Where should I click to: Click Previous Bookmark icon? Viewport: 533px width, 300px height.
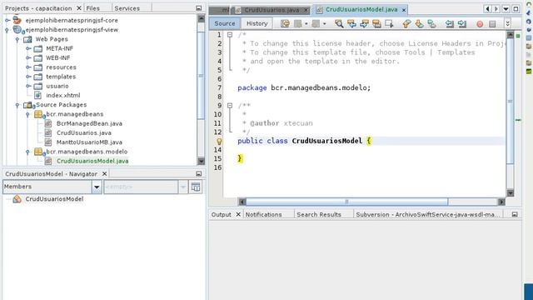(406, 23)
